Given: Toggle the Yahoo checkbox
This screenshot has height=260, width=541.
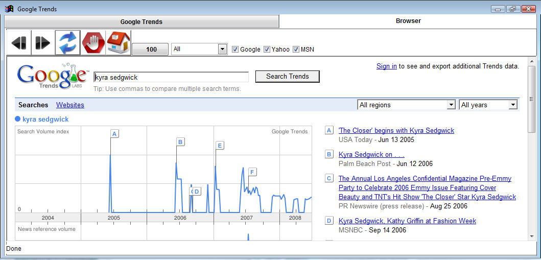Looking at the screenshot, I should [x=267, y=50].
